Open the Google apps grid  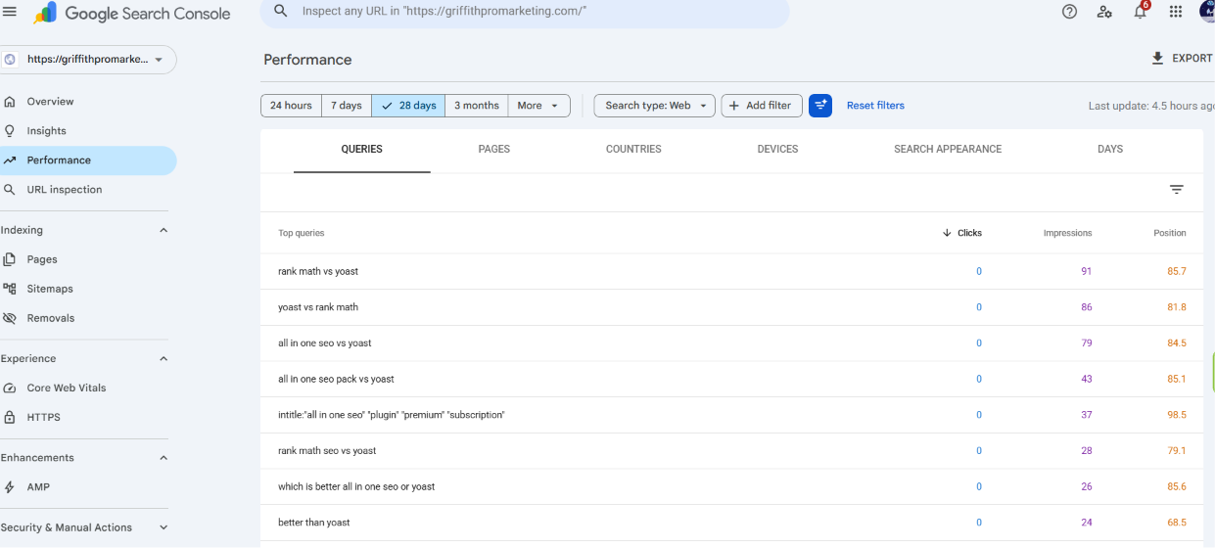[x=1175, y=12]
